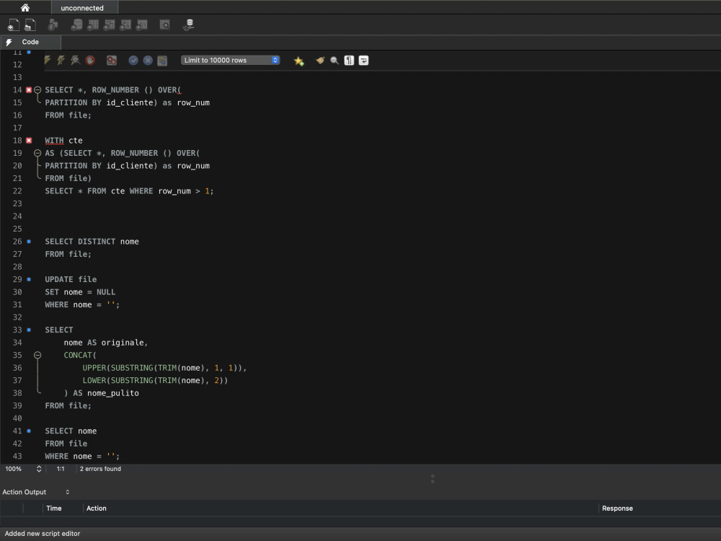Click the Response column header
This screenshot has width=721, height=541.
click(617, 509)
